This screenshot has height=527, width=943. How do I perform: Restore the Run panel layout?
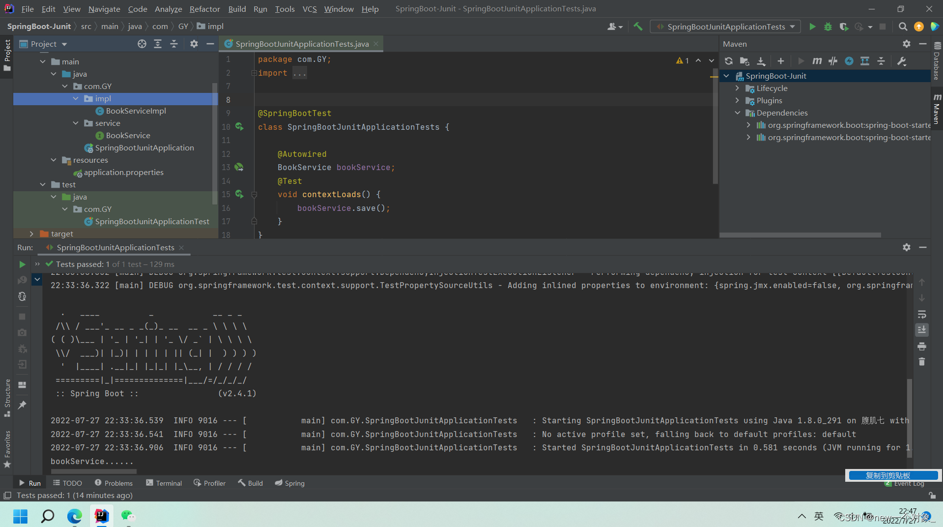22,385
